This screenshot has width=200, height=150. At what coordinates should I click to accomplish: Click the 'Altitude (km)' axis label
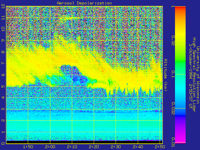tap(165, 75)
